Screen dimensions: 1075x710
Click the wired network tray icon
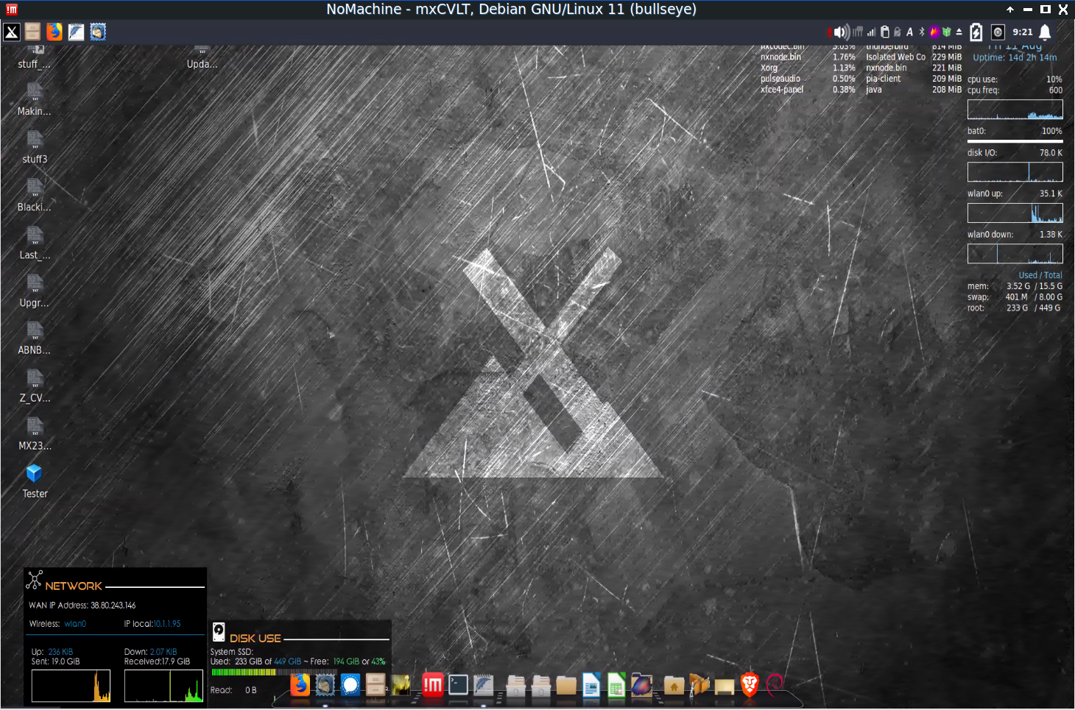[858, 32]
